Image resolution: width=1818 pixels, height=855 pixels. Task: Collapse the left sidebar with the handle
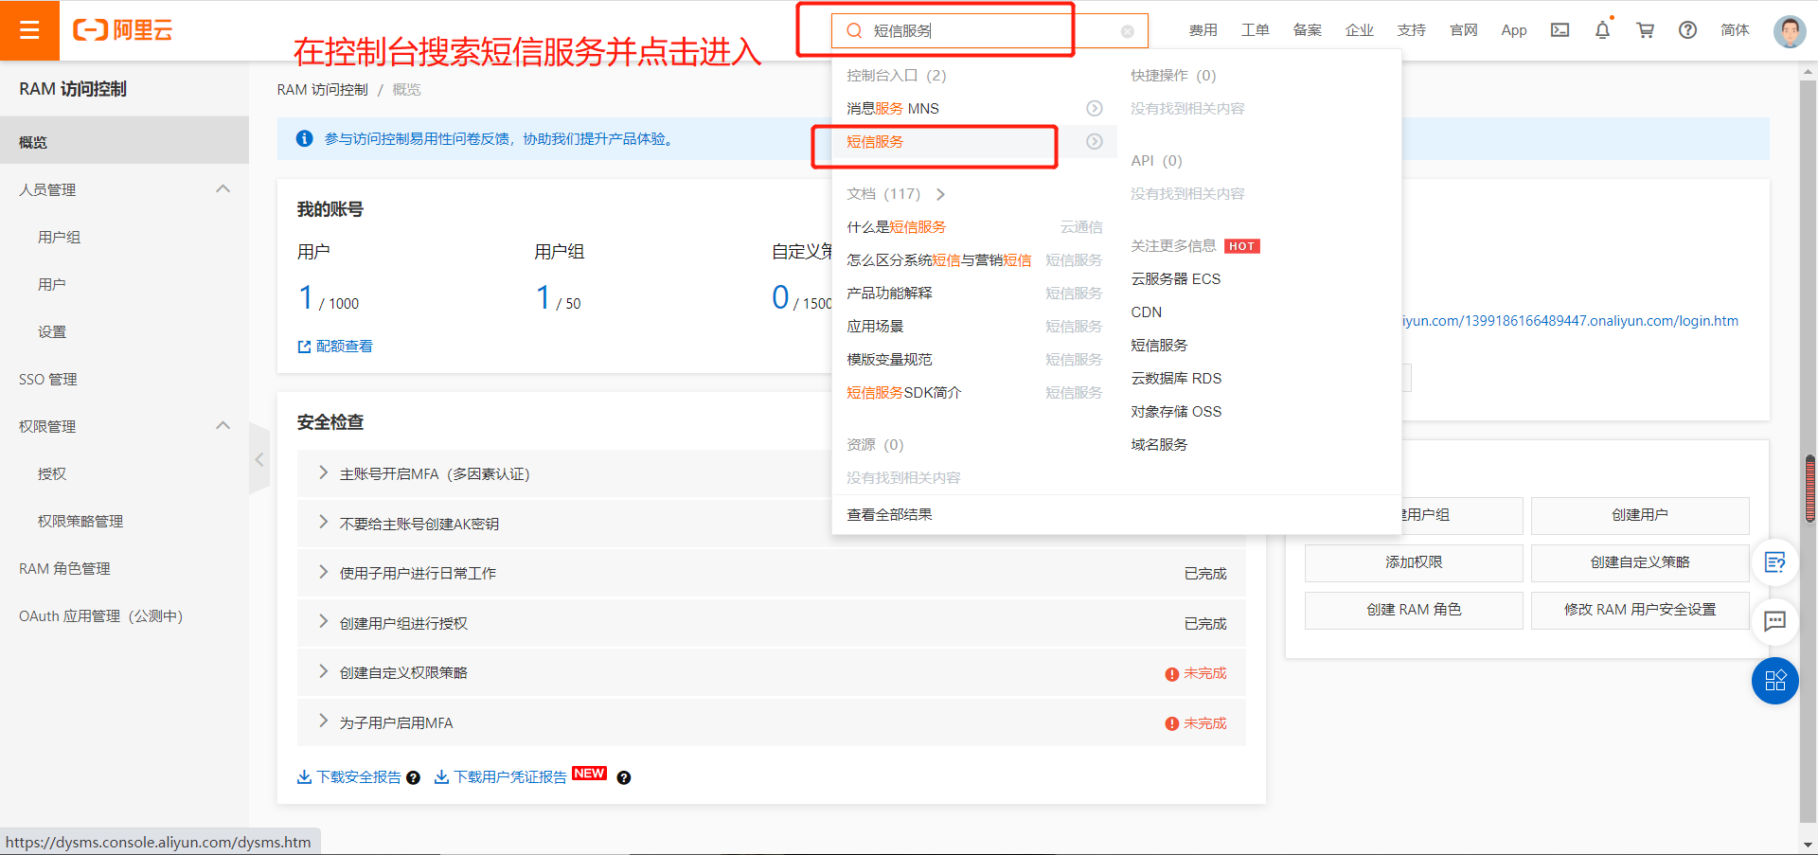click(259, 459)
